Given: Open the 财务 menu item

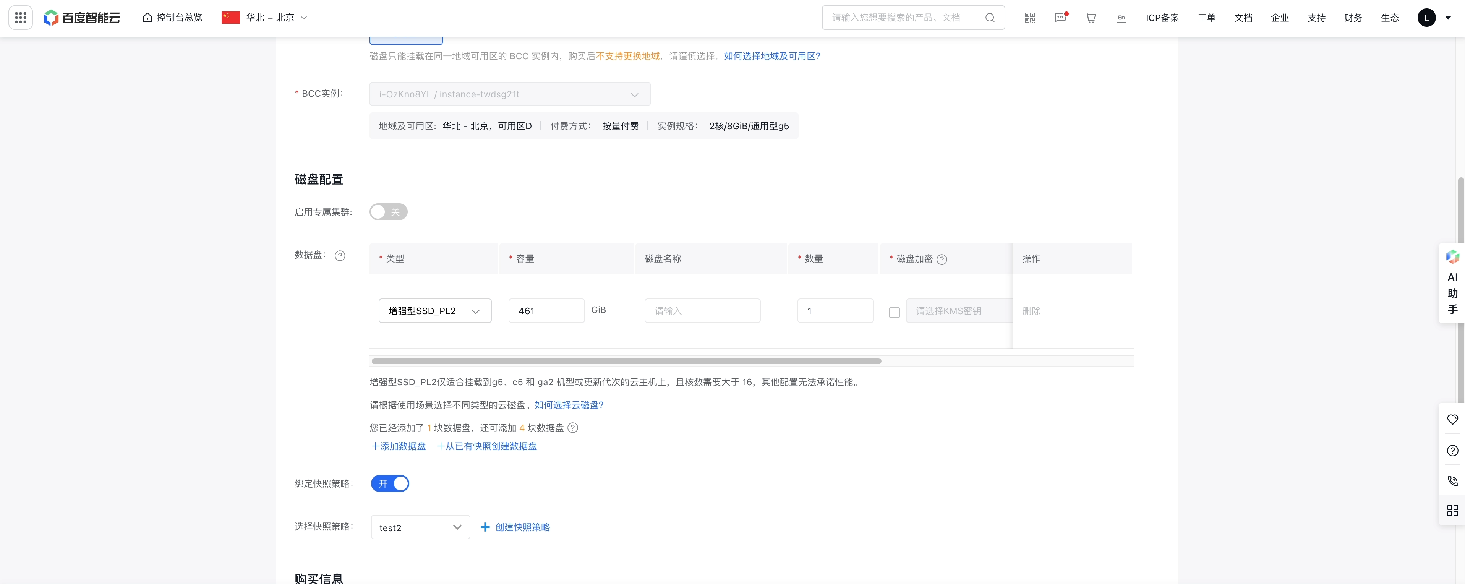Looking at the screenshot, I should 1353,18.
